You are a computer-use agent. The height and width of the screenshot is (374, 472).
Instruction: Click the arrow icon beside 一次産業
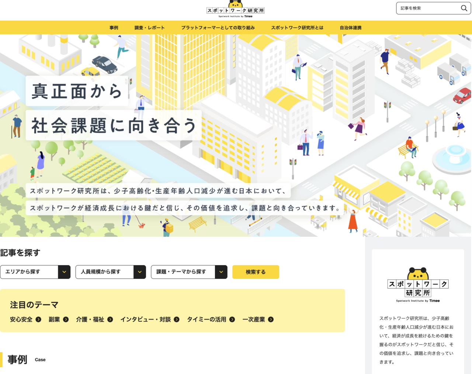(x=271, y=319)
